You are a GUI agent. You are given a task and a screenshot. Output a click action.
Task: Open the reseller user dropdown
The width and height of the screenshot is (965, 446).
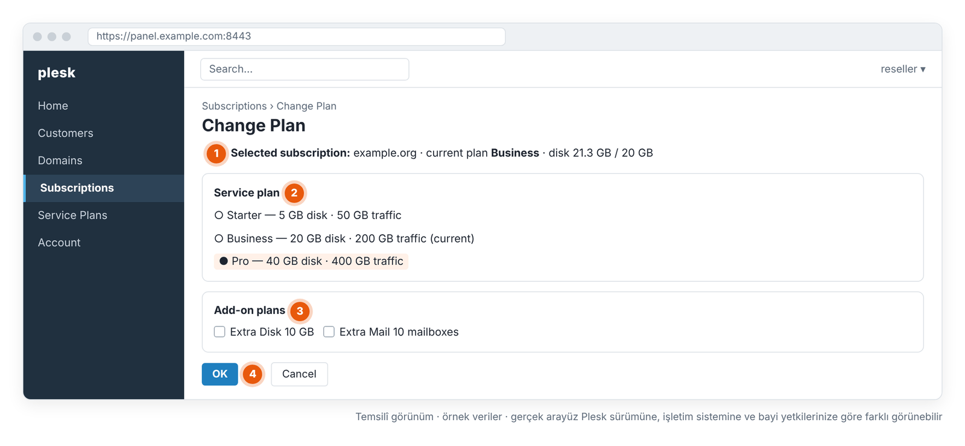pyautogui.click(x=903, y=69)
